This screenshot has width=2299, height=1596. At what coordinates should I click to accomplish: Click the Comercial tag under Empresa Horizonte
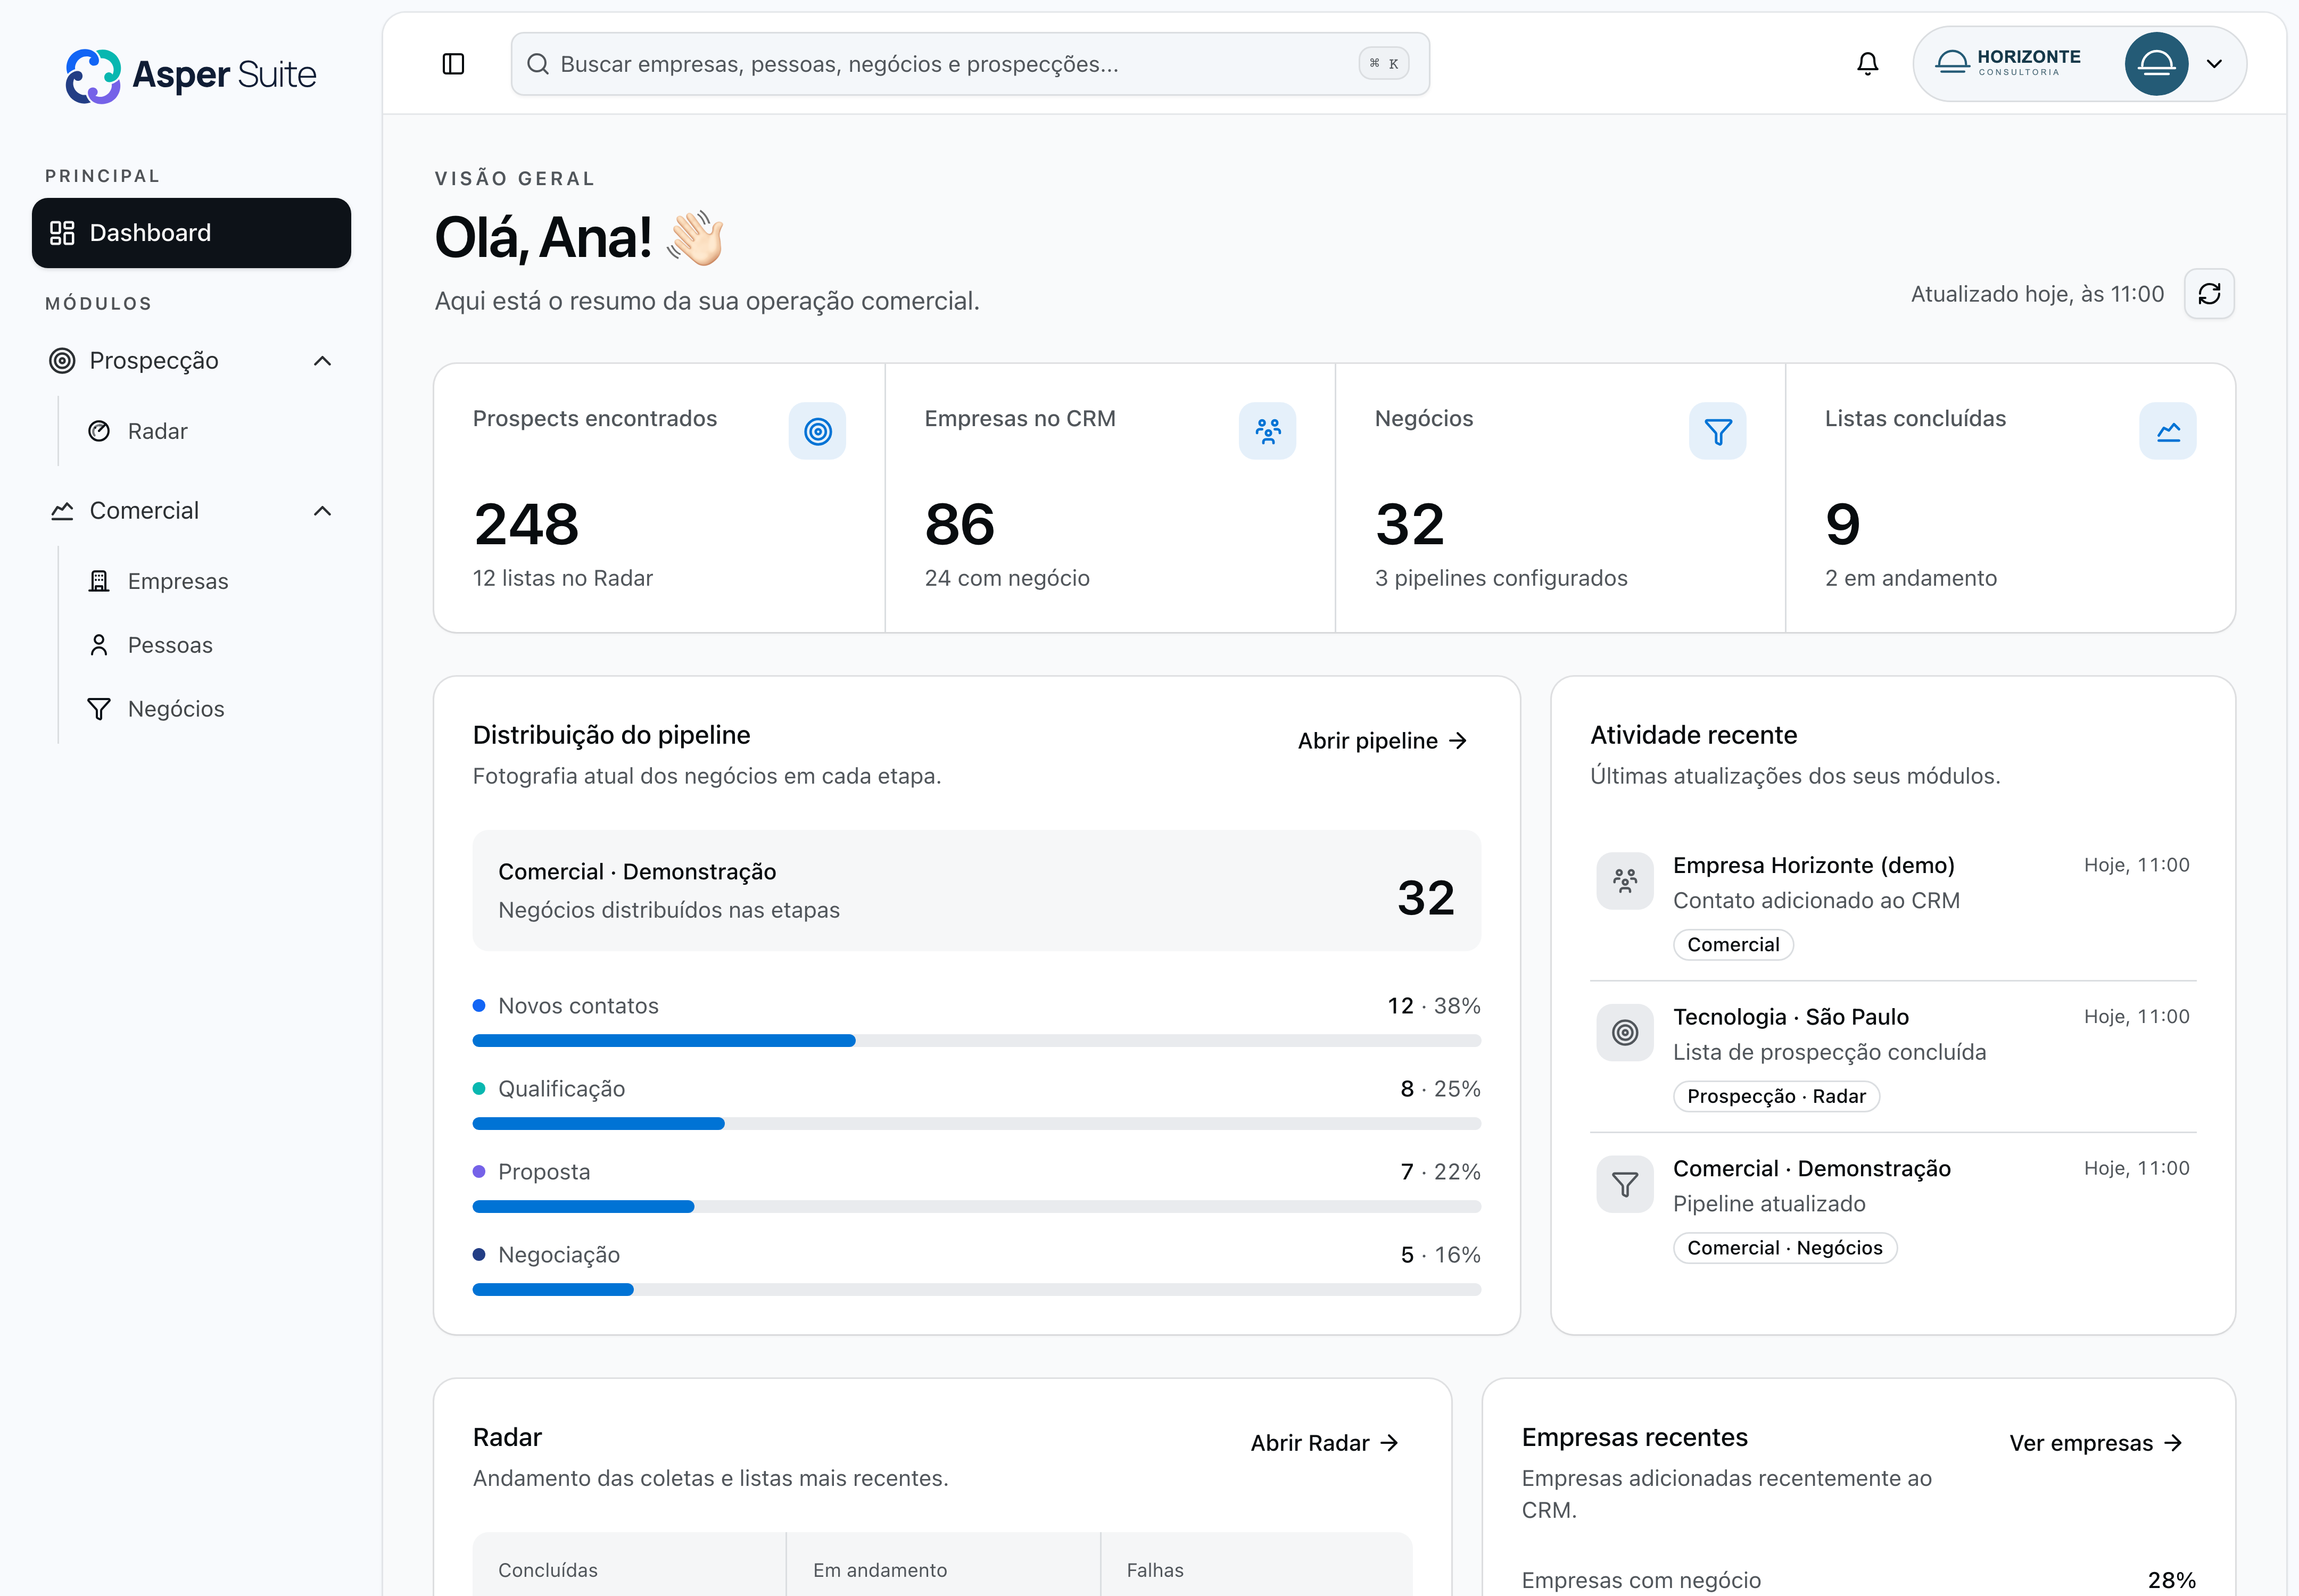[1733, 945]
